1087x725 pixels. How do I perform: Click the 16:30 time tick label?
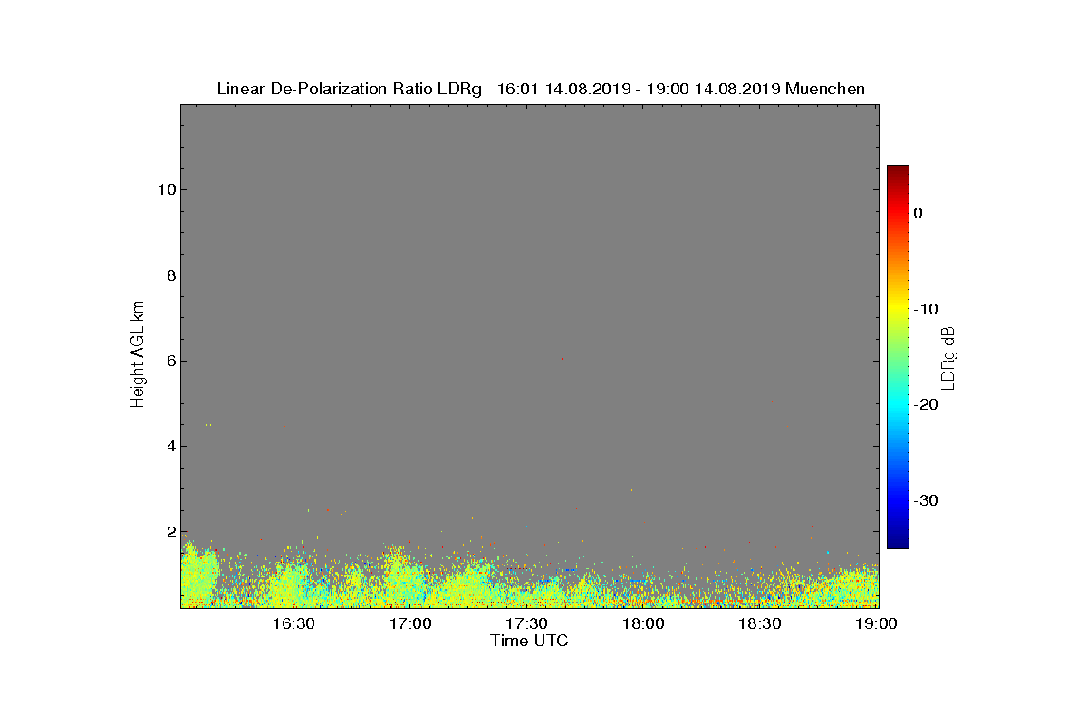click(293, 623)
